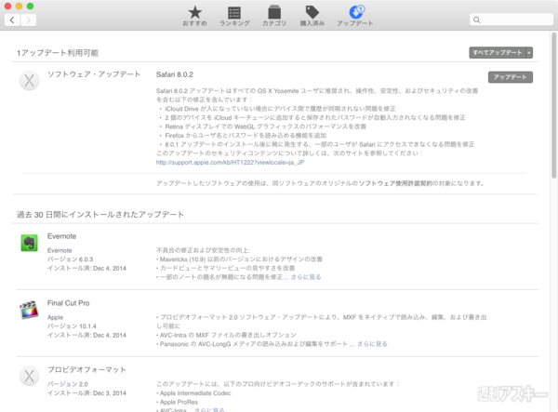Click Evernote's Dec 4, 2014 install date
Viewport: 558px width, 412px height.
pos(110,268)
